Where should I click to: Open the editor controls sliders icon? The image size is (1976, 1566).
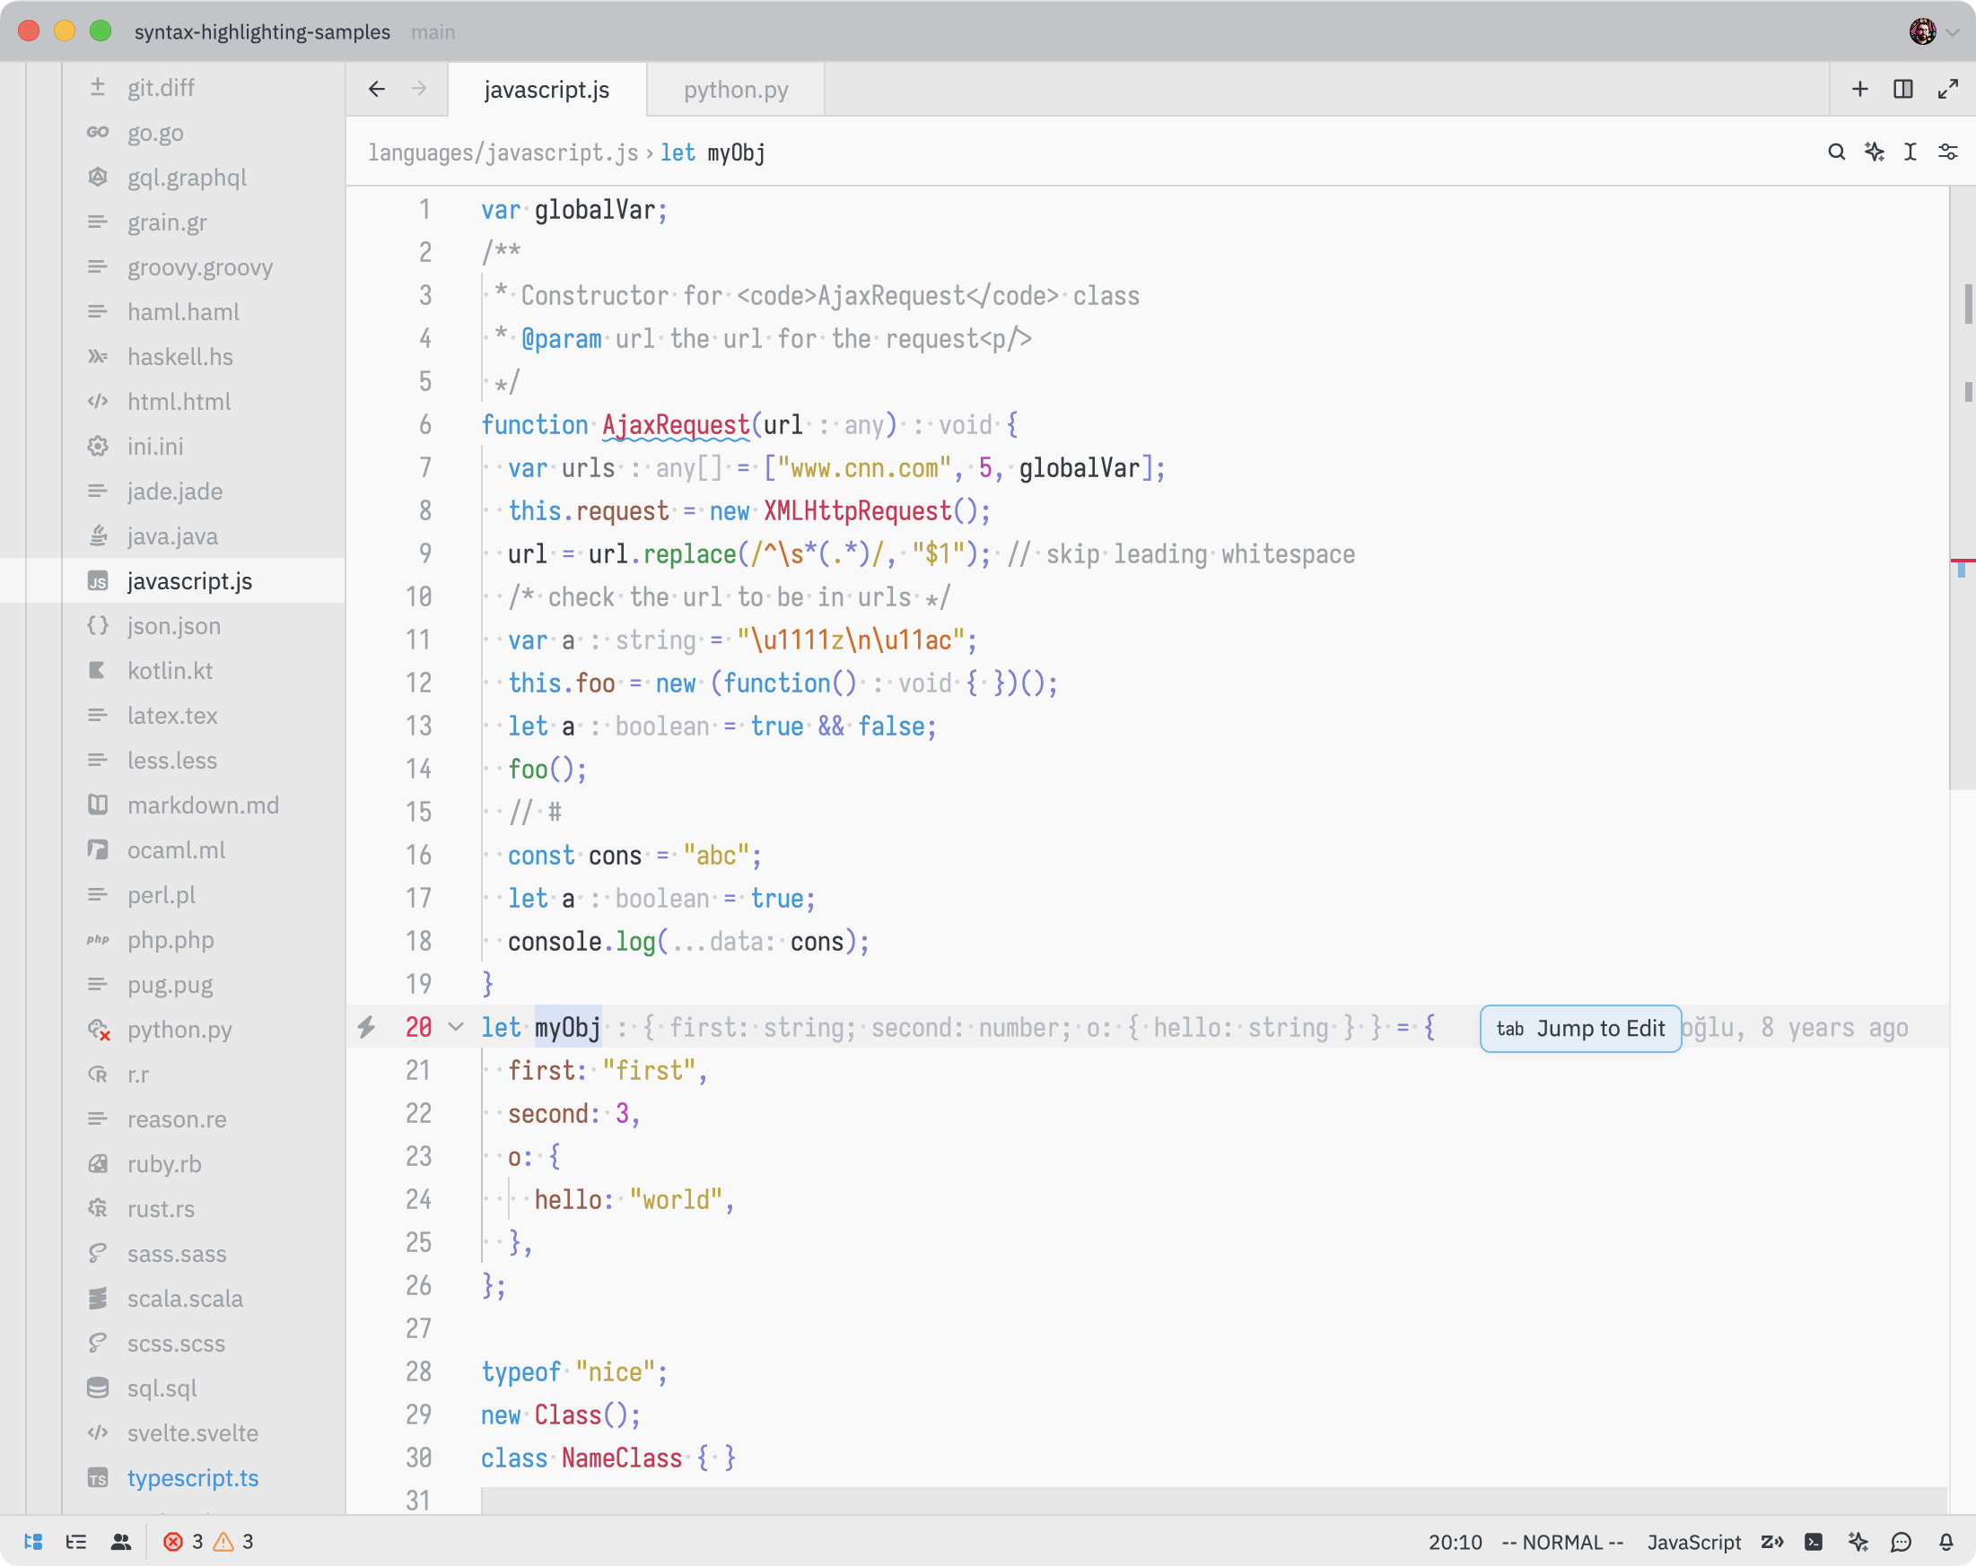pos(1947,152)
